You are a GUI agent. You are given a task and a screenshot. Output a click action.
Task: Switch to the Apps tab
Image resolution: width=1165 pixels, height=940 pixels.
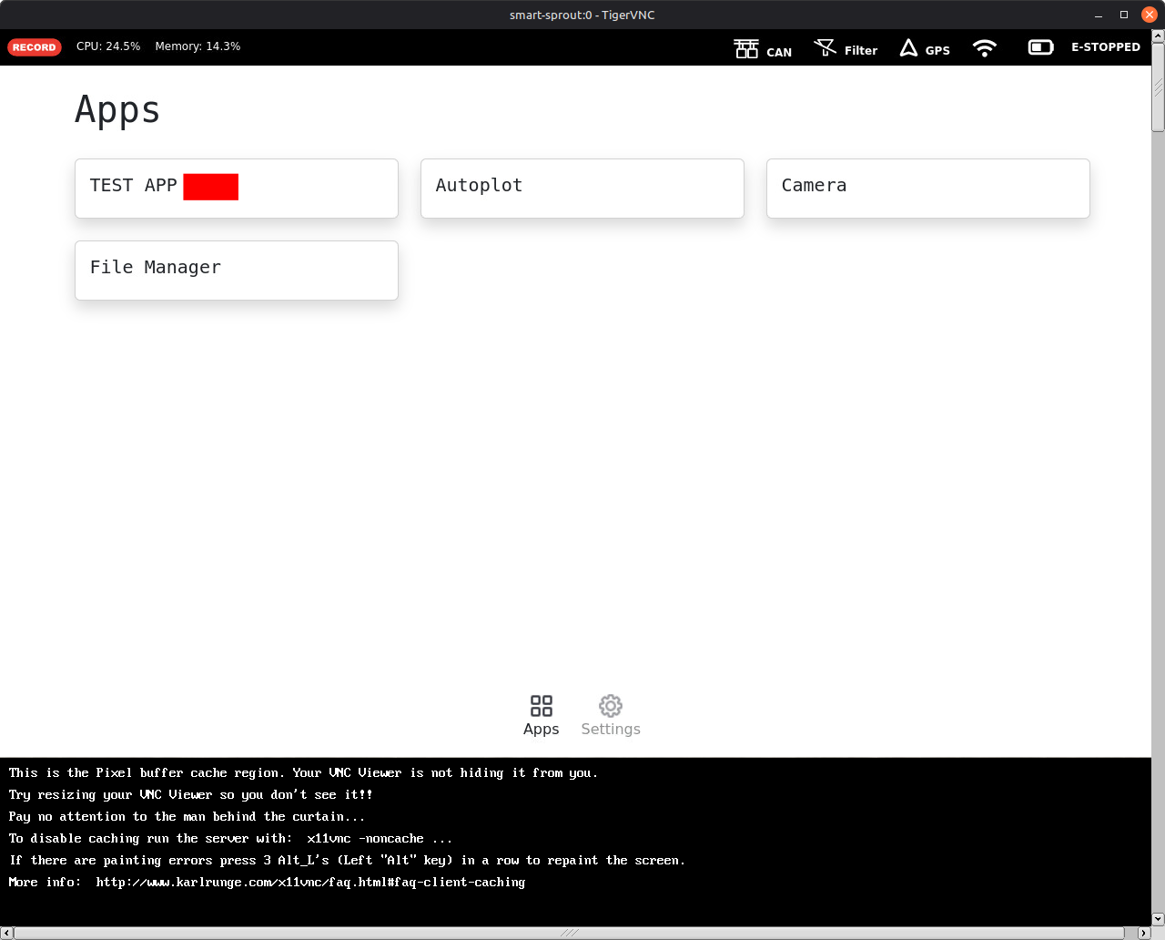[x=541, y=715]
